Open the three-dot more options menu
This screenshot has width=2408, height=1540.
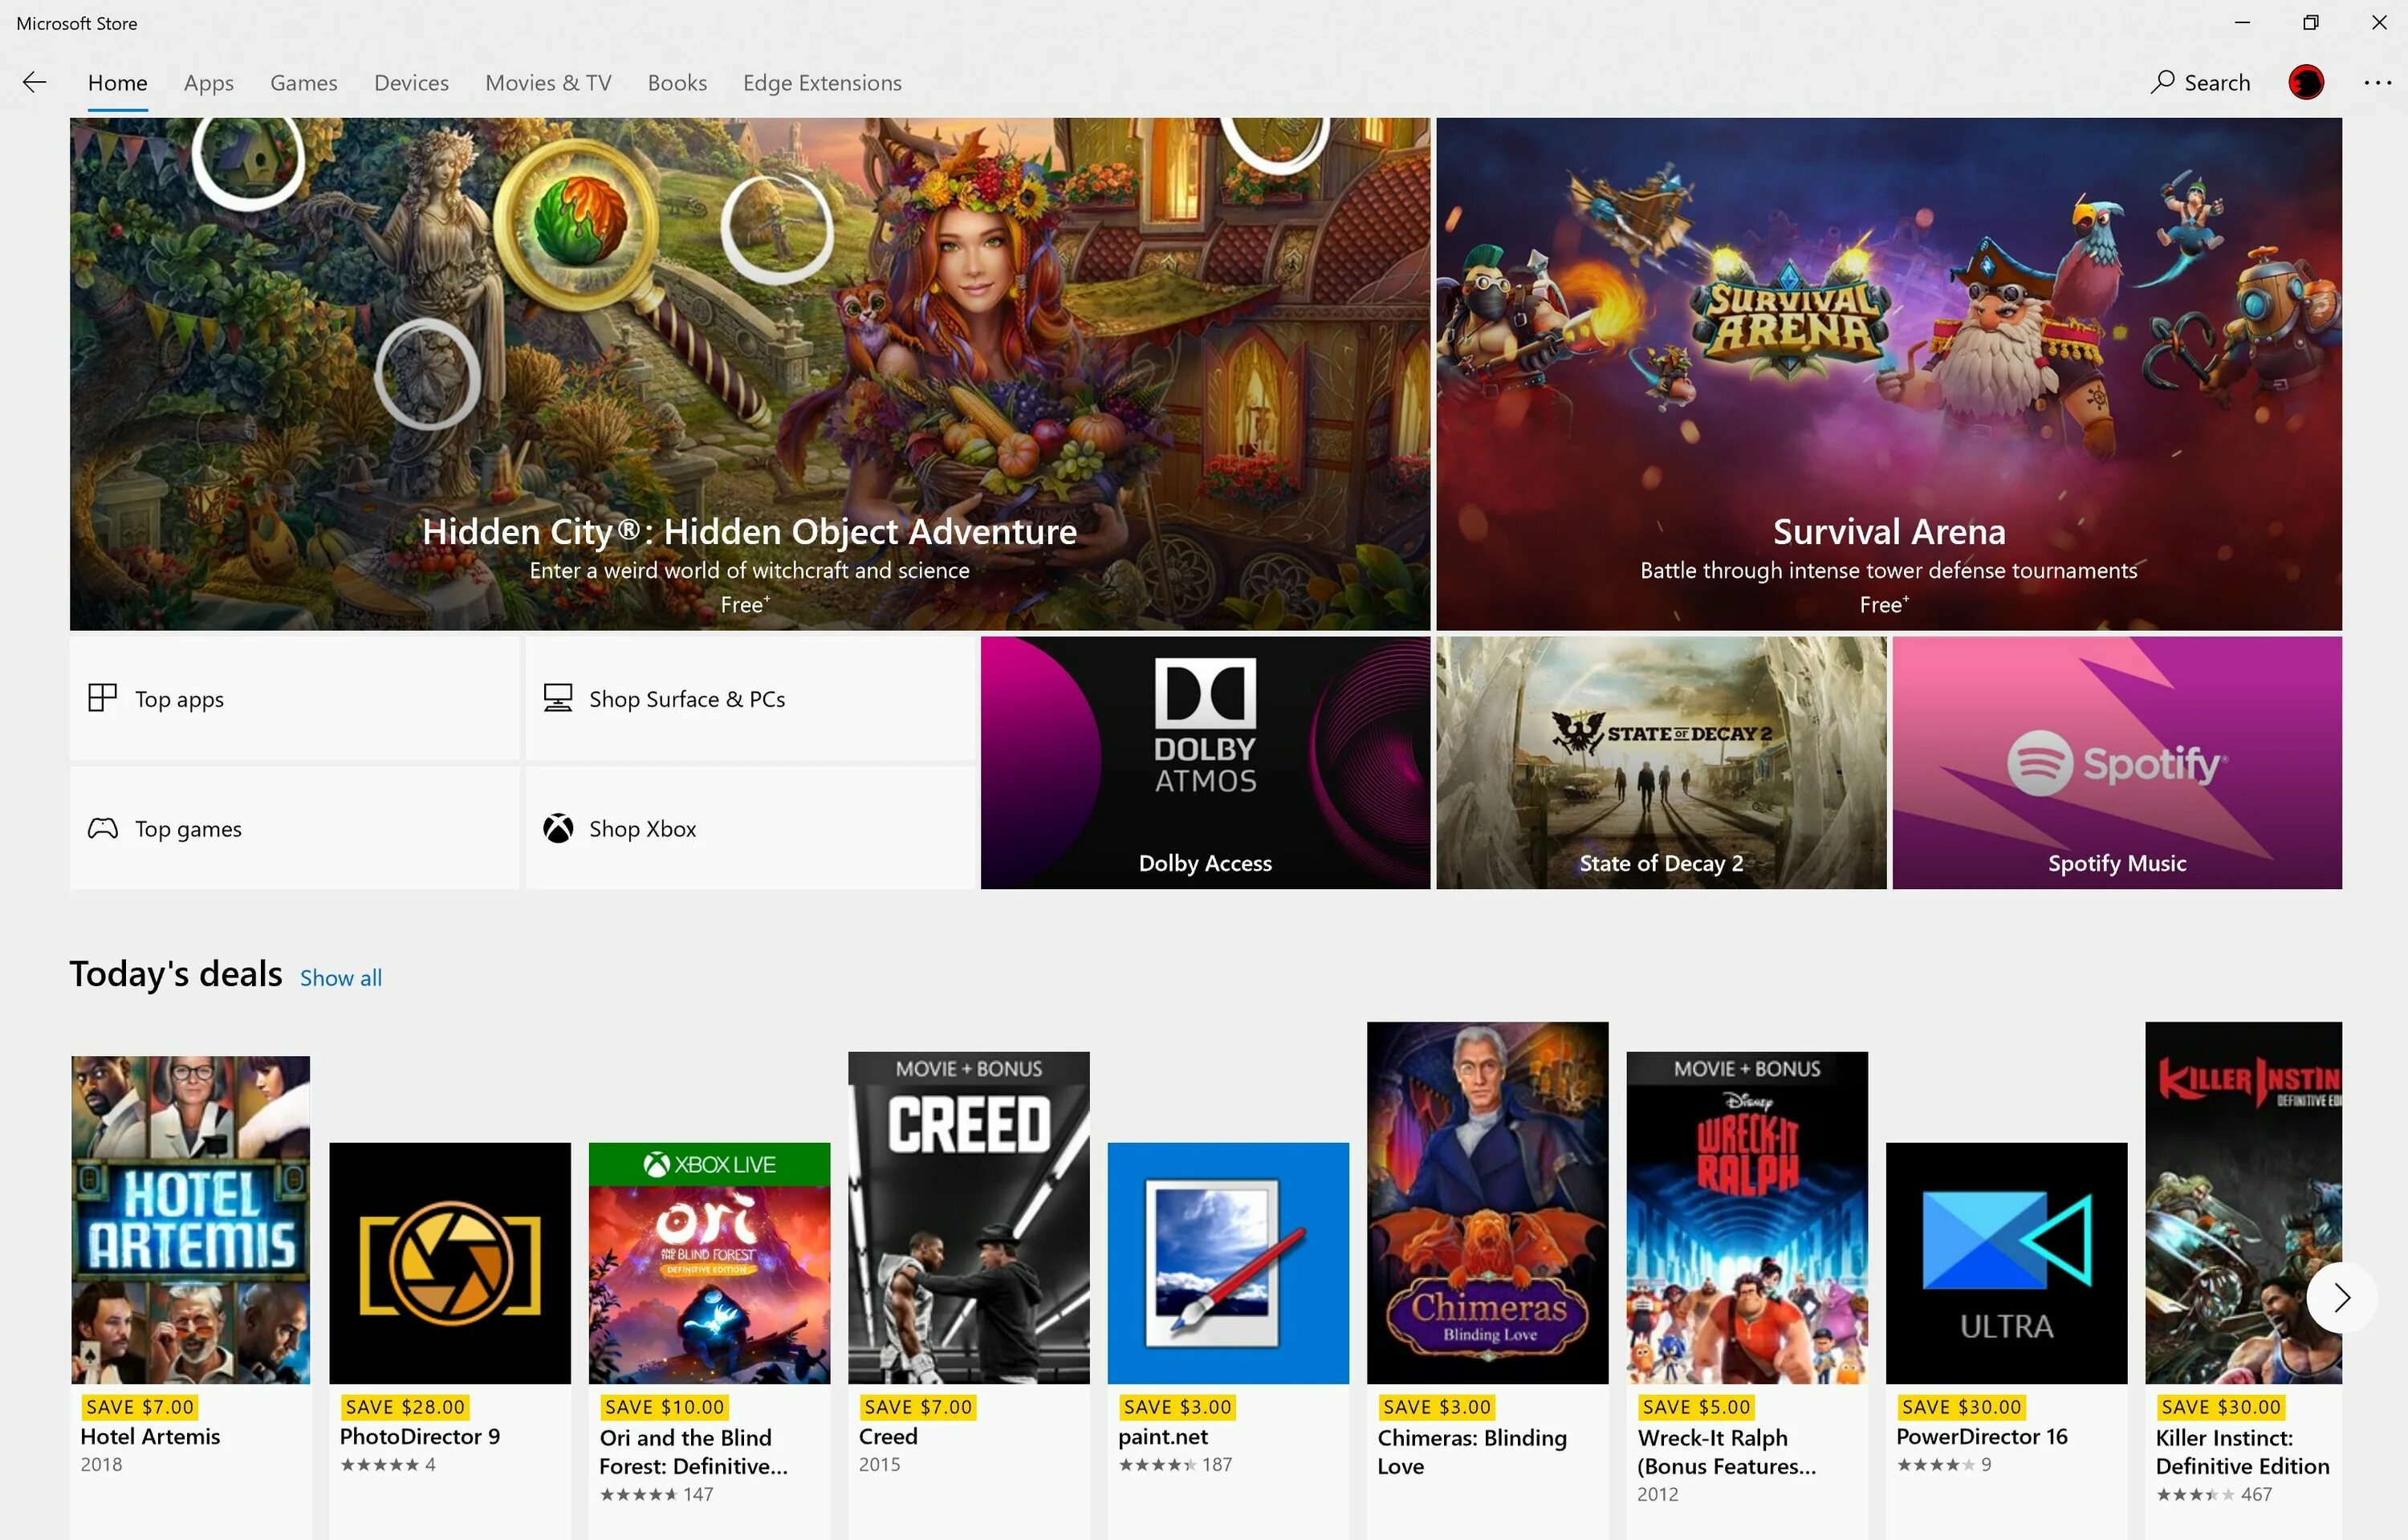[2377, 83]
